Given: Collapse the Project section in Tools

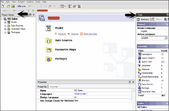Looking at the screenshot, I should 167,24.
